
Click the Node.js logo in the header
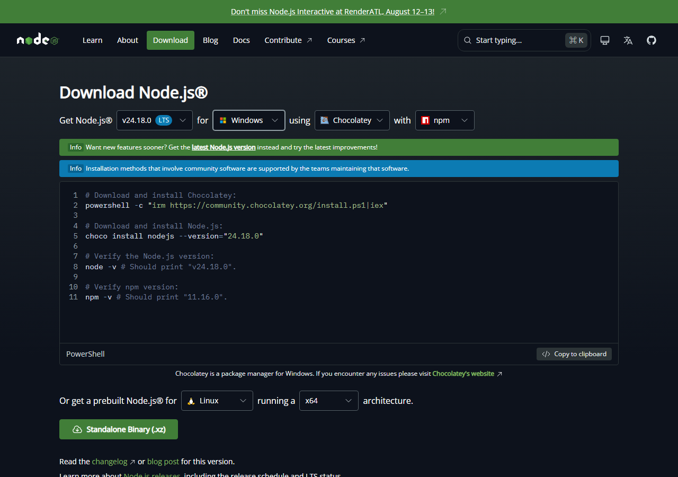tap(37, 40)
